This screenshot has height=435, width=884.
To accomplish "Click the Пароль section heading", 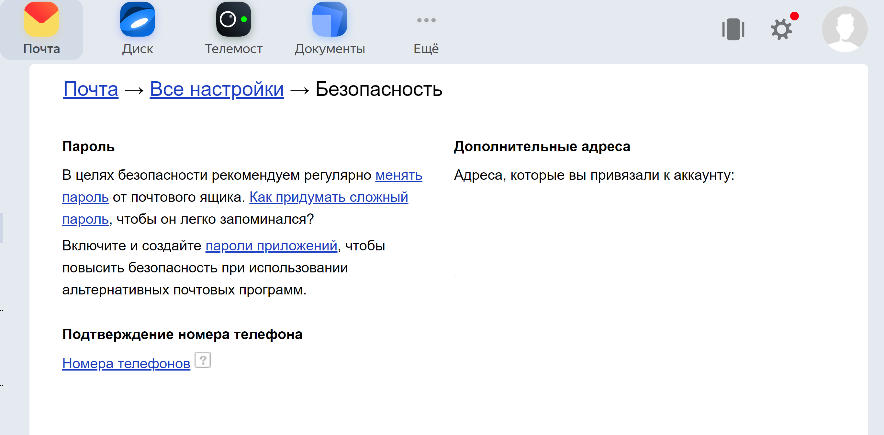I will point(89,147).
